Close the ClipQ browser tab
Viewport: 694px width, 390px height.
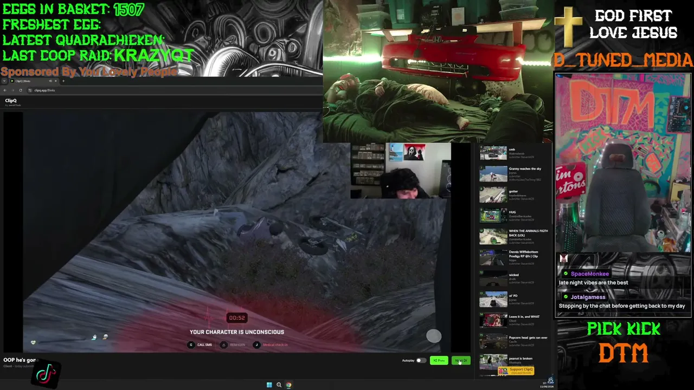(56, 81)
